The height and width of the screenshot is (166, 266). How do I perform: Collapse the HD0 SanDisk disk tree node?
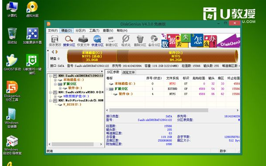click(51, 76)
